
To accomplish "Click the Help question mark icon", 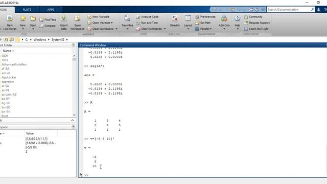I will 237,18.
